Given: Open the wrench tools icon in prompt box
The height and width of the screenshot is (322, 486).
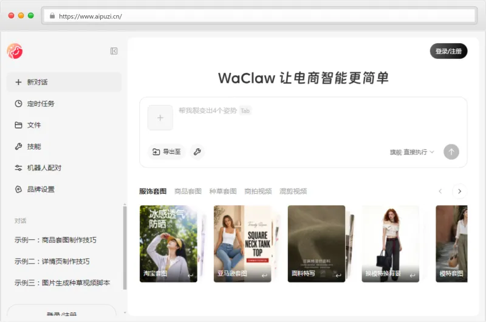Looking at the screenshot, I should coord(197,151).
